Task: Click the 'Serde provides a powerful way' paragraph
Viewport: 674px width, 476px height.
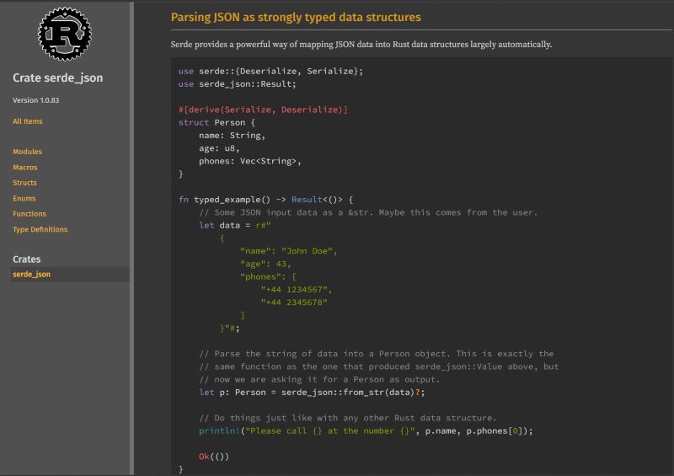Action: (x=361, y=45)
